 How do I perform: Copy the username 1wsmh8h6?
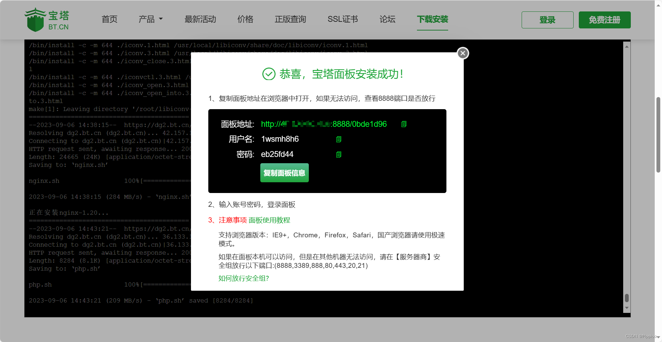click(339, 139)
